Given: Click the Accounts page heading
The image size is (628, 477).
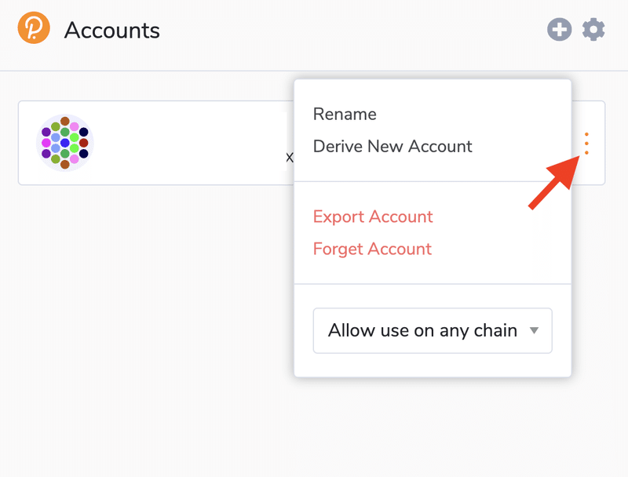Looking at the screenshot, I should click(x=112, y=31).
